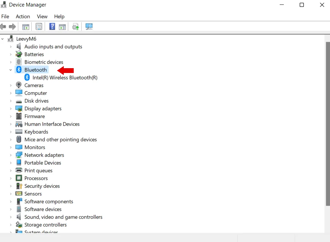The height and width of the screenshot is (242, 330).
Task: Open the View menu
Action: [x=42, y=17]
